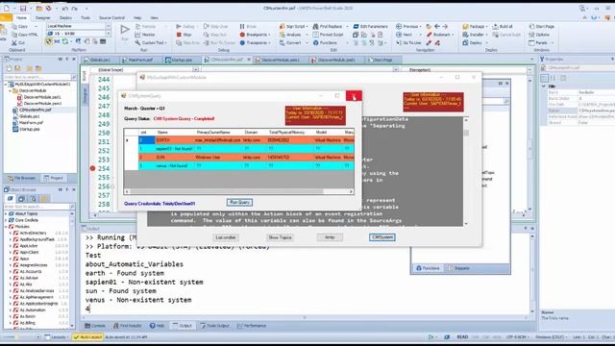Open the Package dropdown in the Deploy group
Image resolution: width=615 pixels, height=346 pixels.
475,26
